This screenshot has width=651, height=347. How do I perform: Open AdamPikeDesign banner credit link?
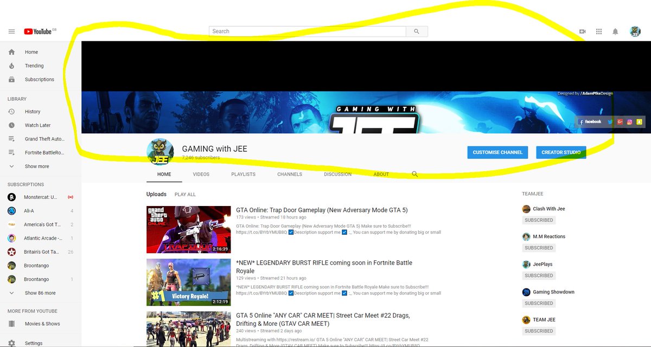[585, 93]
